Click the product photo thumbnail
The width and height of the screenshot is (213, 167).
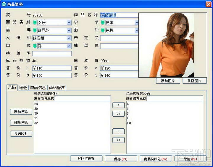(x=173, y=45)
